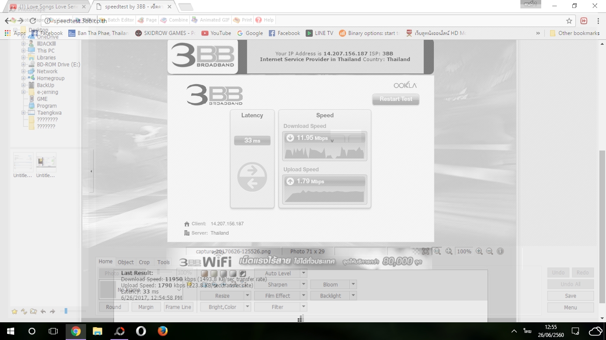Expand the Taengkwa tree node
Image resolution: width=606 pixels, height=340 pixels.
pyautogui.click(x=24, y=113)
